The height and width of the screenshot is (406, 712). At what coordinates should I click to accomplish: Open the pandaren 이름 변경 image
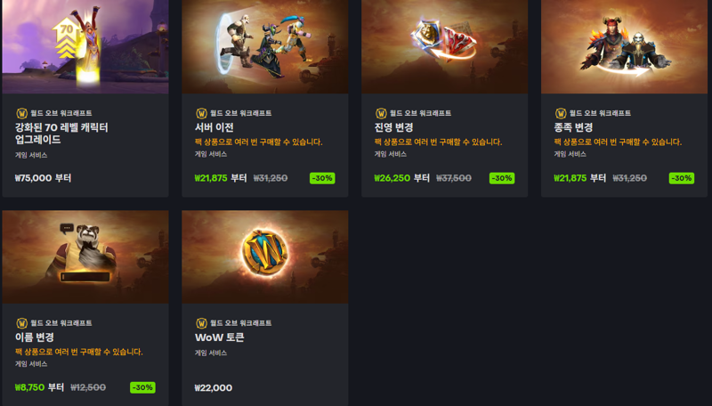pos(85,256)
